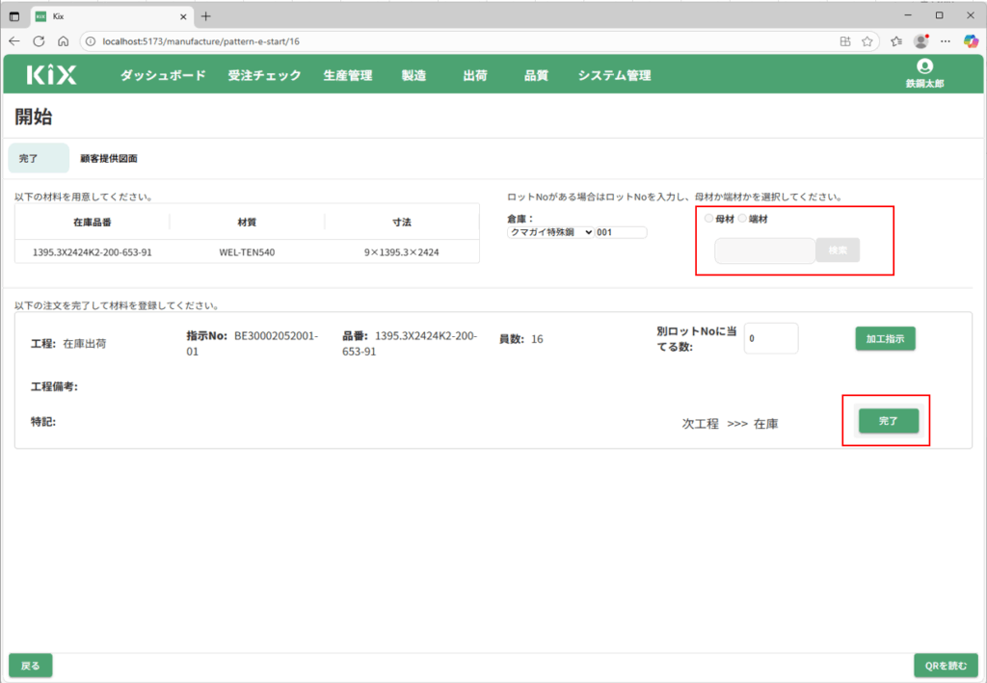Add page to favorites star icon
Viewport: 987px width, 683px height.
pyautogui.click(x=867, y=41)
